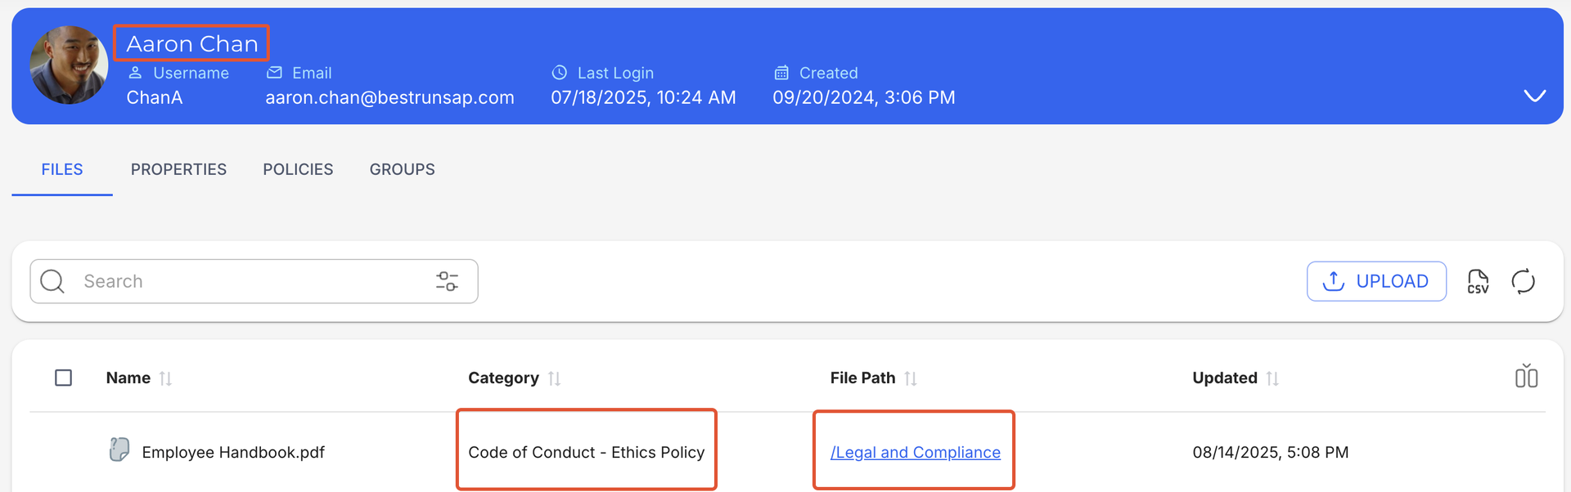The image size is (1571, 492).
Task: Click Aaron Chan's profile photo
Action: (69, 65)
